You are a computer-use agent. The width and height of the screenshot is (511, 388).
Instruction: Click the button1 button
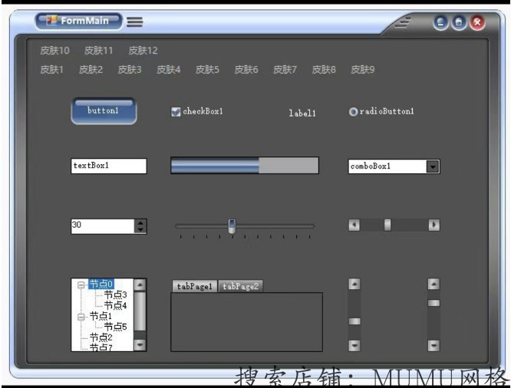coord(104,111)
